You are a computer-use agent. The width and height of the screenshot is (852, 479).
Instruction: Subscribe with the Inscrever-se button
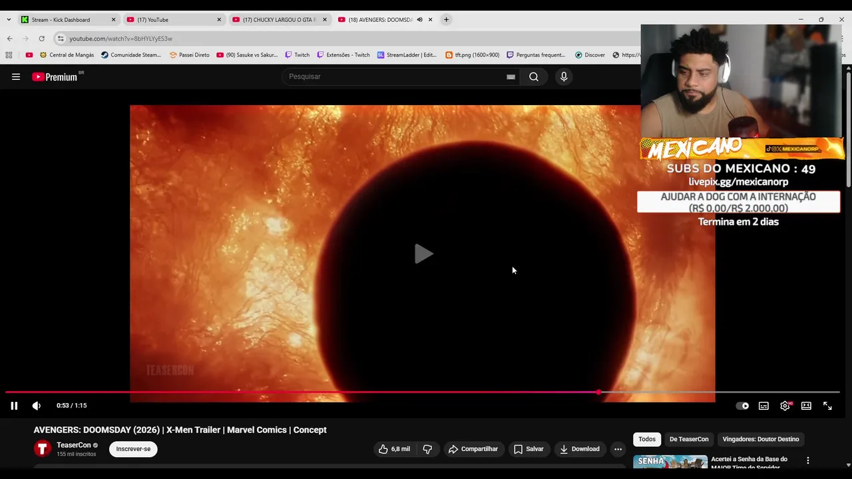[x=133, y=449]
